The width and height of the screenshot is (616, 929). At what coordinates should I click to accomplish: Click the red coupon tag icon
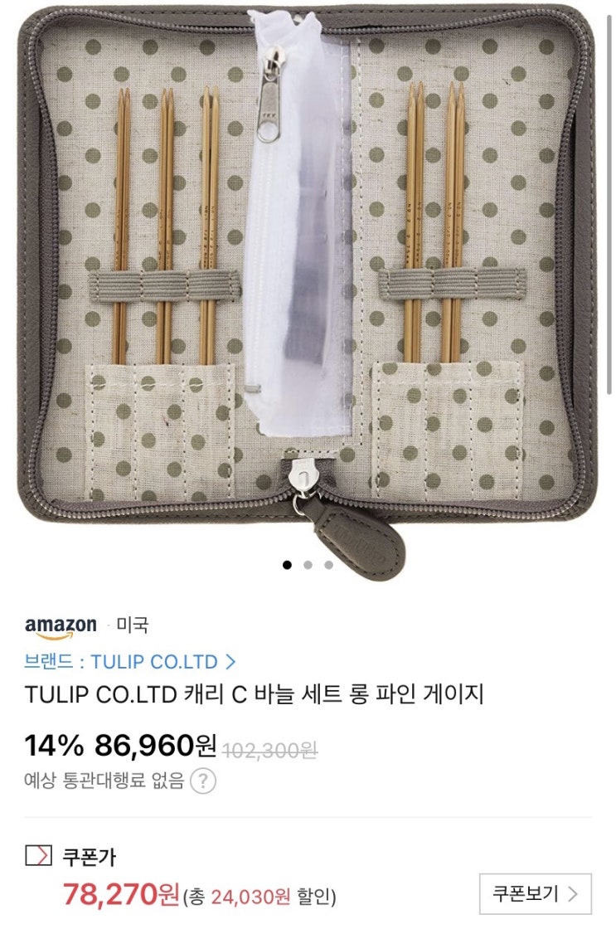click(x=38, y=855)
